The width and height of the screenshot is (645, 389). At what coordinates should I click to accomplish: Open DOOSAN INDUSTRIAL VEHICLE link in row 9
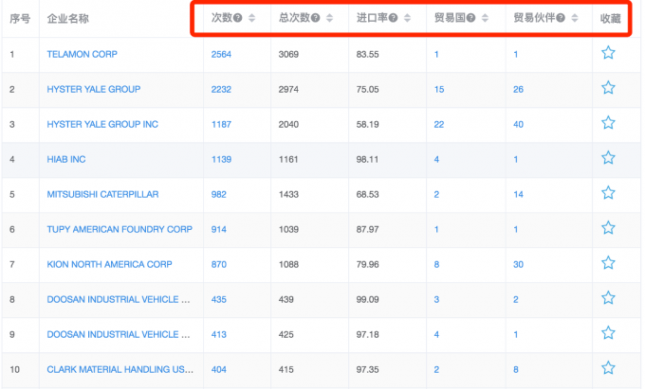pyautogui.click(x=119, y=334)
